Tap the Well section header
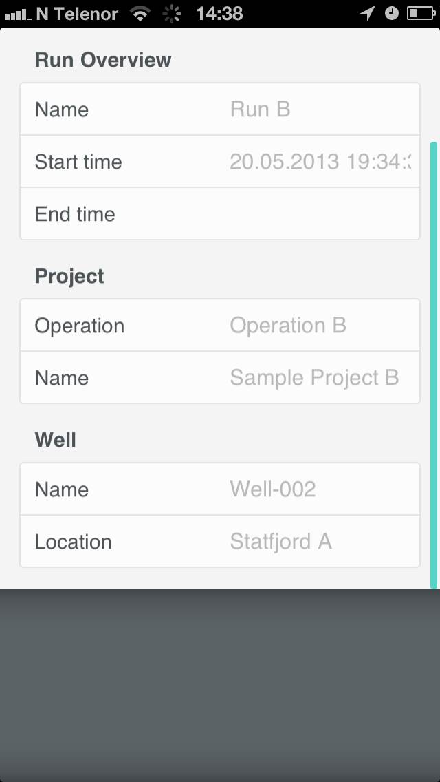440x782 pixels. click(56, 440)
